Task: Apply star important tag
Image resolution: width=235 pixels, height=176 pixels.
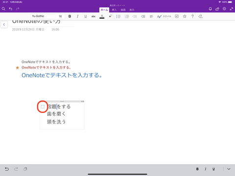Action: click(x=185, y=16)
